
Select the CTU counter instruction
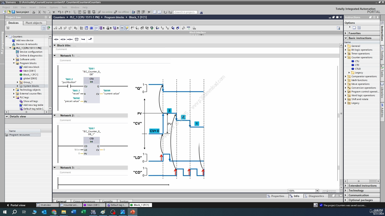[357, 61]
